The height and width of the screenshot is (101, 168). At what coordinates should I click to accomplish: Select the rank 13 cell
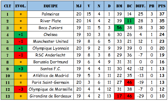coord(7,96)
